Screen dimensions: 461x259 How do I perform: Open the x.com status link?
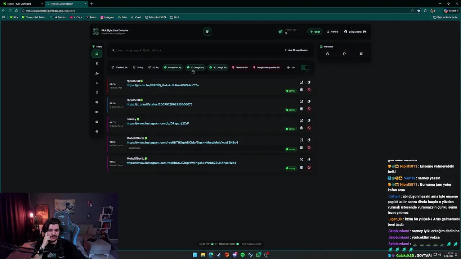[x=160, y=104]
